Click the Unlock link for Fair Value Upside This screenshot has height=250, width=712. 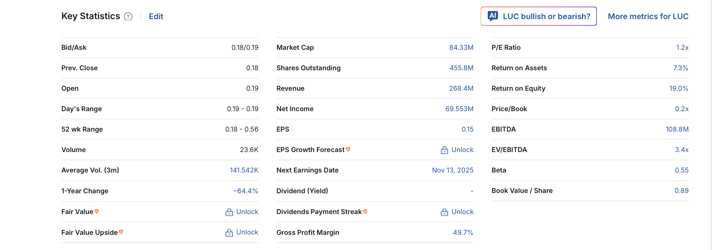coord(247,233)
